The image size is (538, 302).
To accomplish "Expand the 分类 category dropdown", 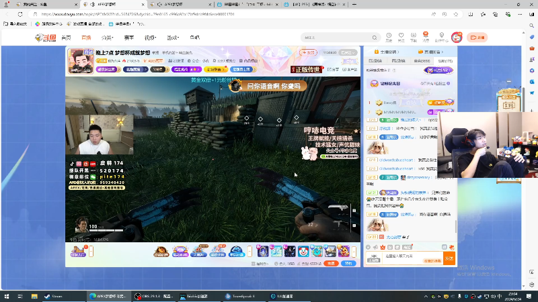I will point(107,38).
